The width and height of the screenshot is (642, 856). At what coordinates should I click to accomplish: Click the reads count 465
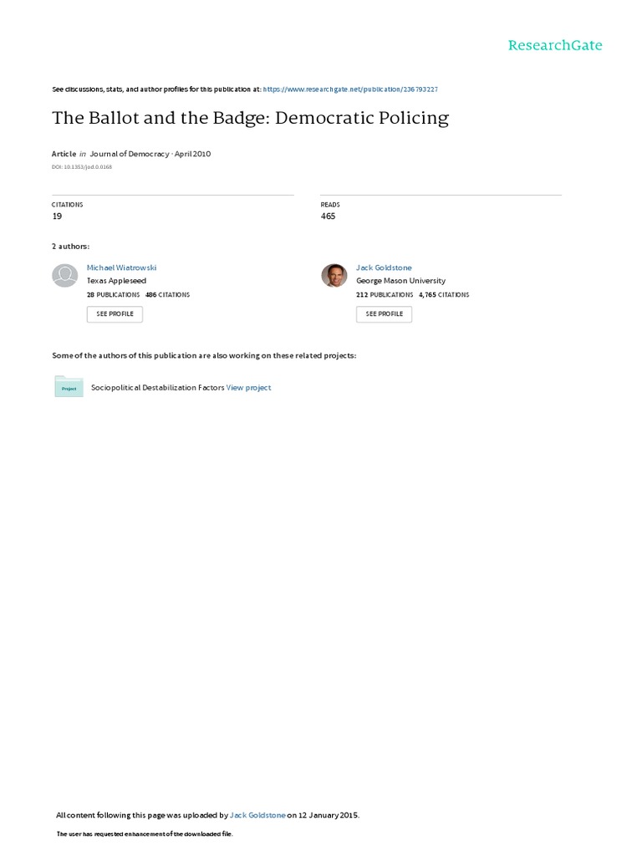(328, 217)
